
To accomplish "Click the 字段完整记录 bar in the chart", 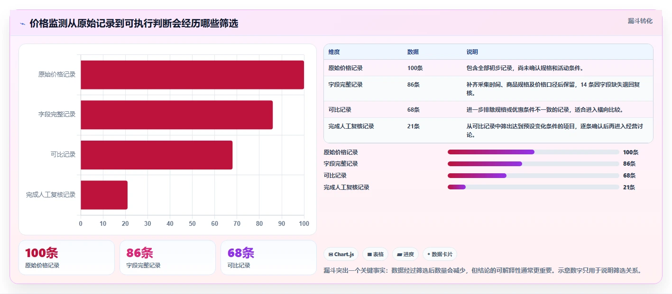I will pyautogui.click(x=176, y=115).
